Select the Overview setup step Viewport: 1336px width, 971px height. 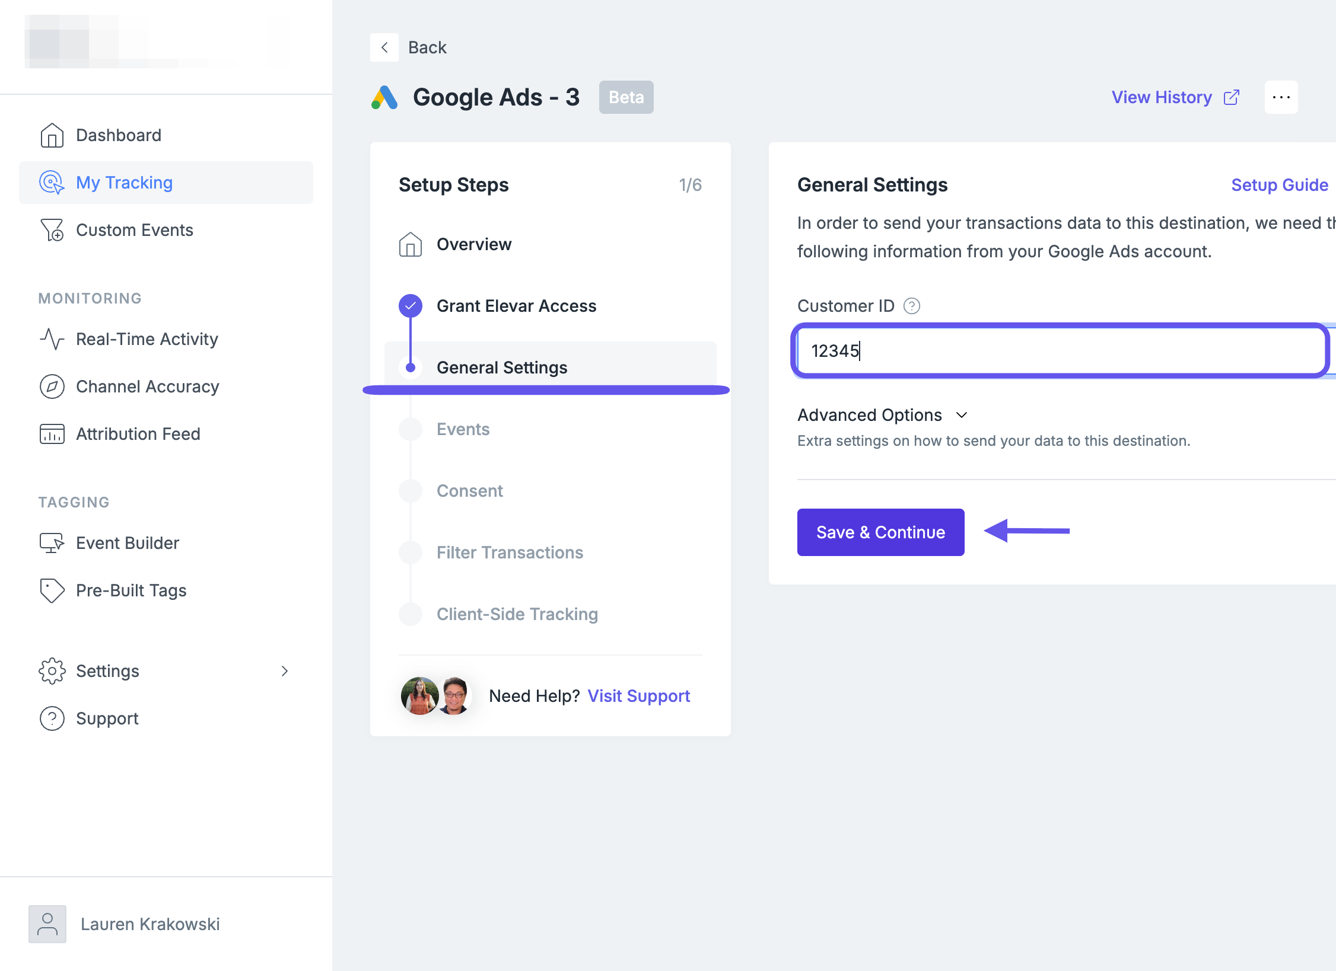point(551,244)
